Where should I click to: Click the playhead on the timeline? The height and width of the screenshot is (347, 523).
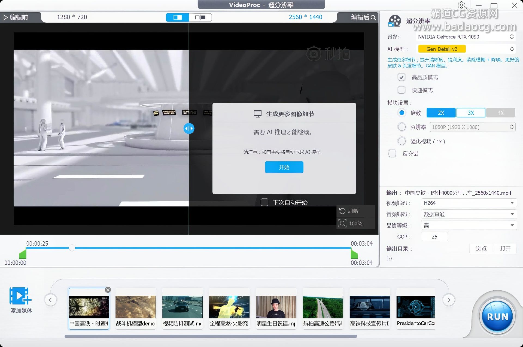(72, 248)
